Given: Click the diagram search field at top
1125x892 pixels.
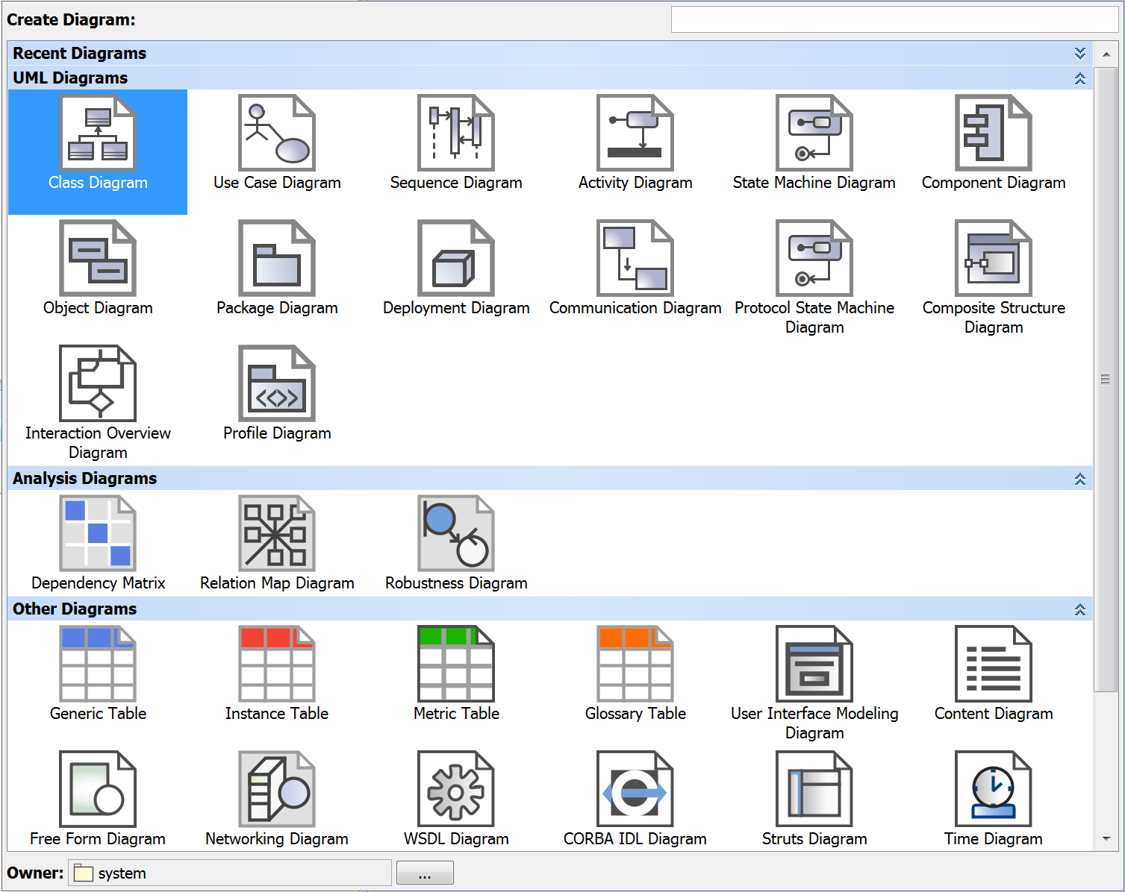Looking at the screenshot, I should click(x=894, y=20).
